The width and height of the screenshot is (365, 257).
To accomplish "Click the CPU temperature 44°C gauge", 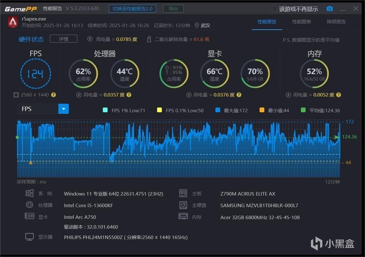I will coord(125,73).
